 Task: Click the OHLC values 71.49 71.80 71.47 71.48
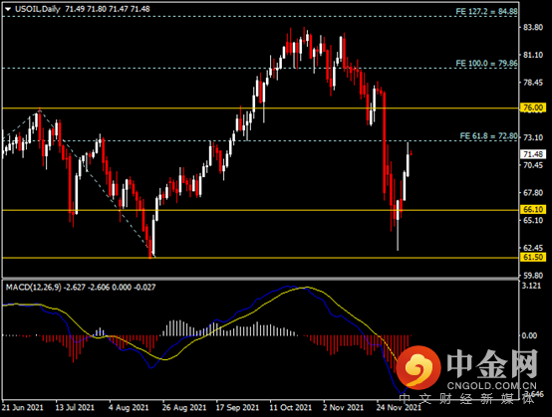click(108, 9)
